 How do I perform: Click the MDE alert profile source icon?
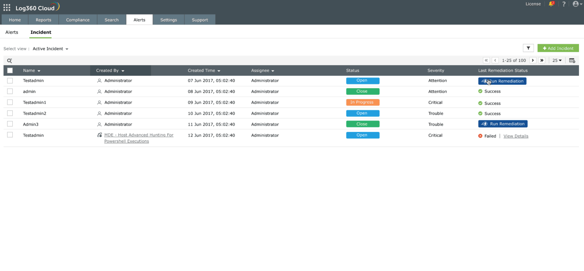click(99, 135)
